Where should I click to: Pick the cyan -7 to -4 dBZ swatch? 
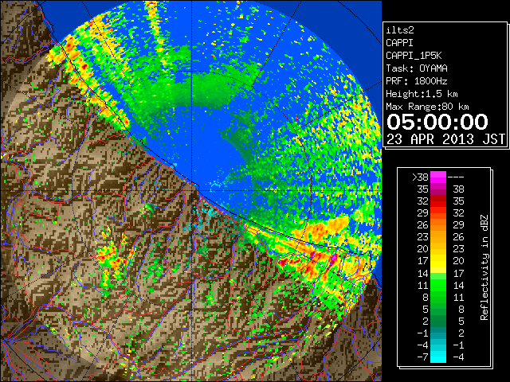pos(438,357)
